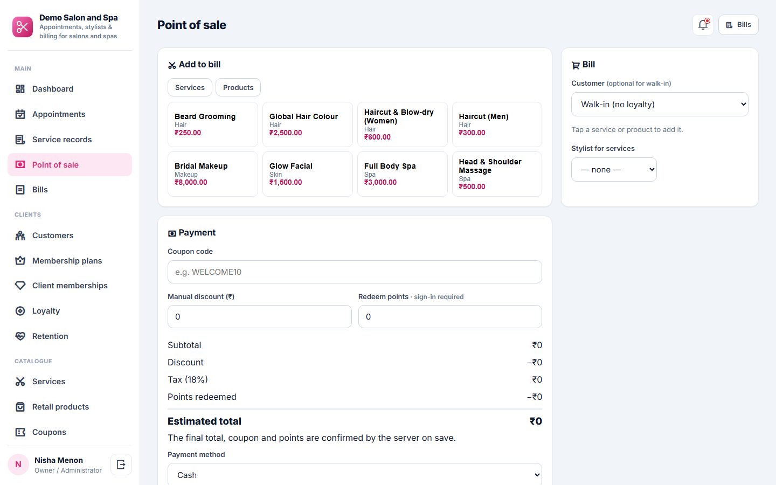776x485 pixels.
Task: Open Retention page from sidebar
Action: click(70, 336)
